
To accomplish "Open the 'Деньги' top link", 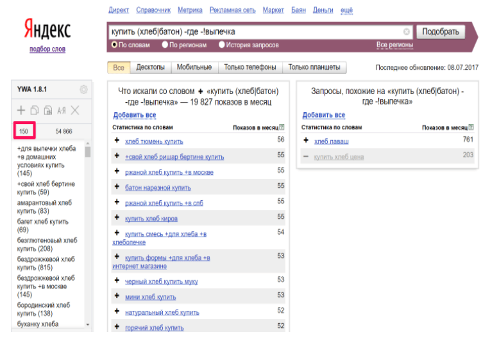I will (x=323, y=10).
